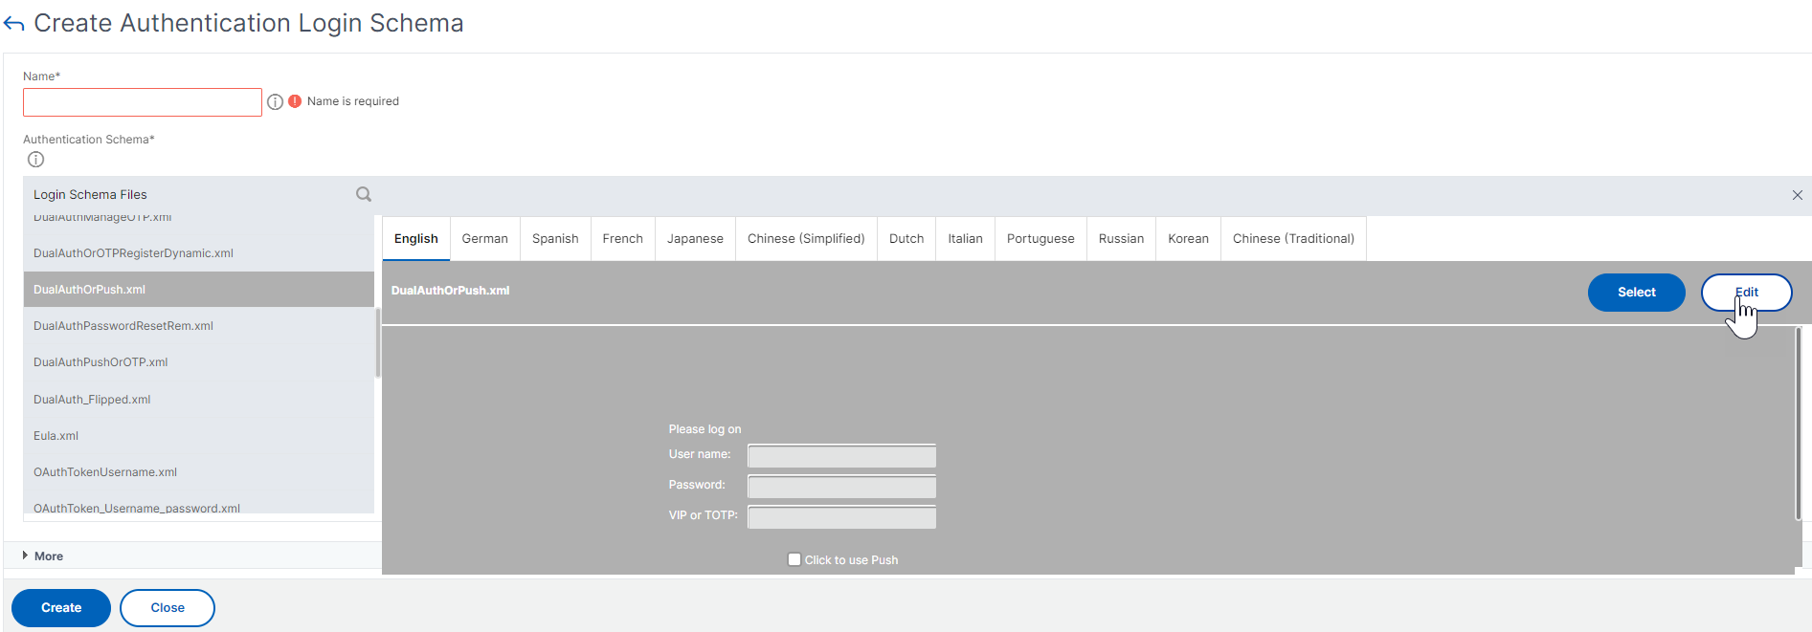Show the Portuguese tab

[1040, 238]
